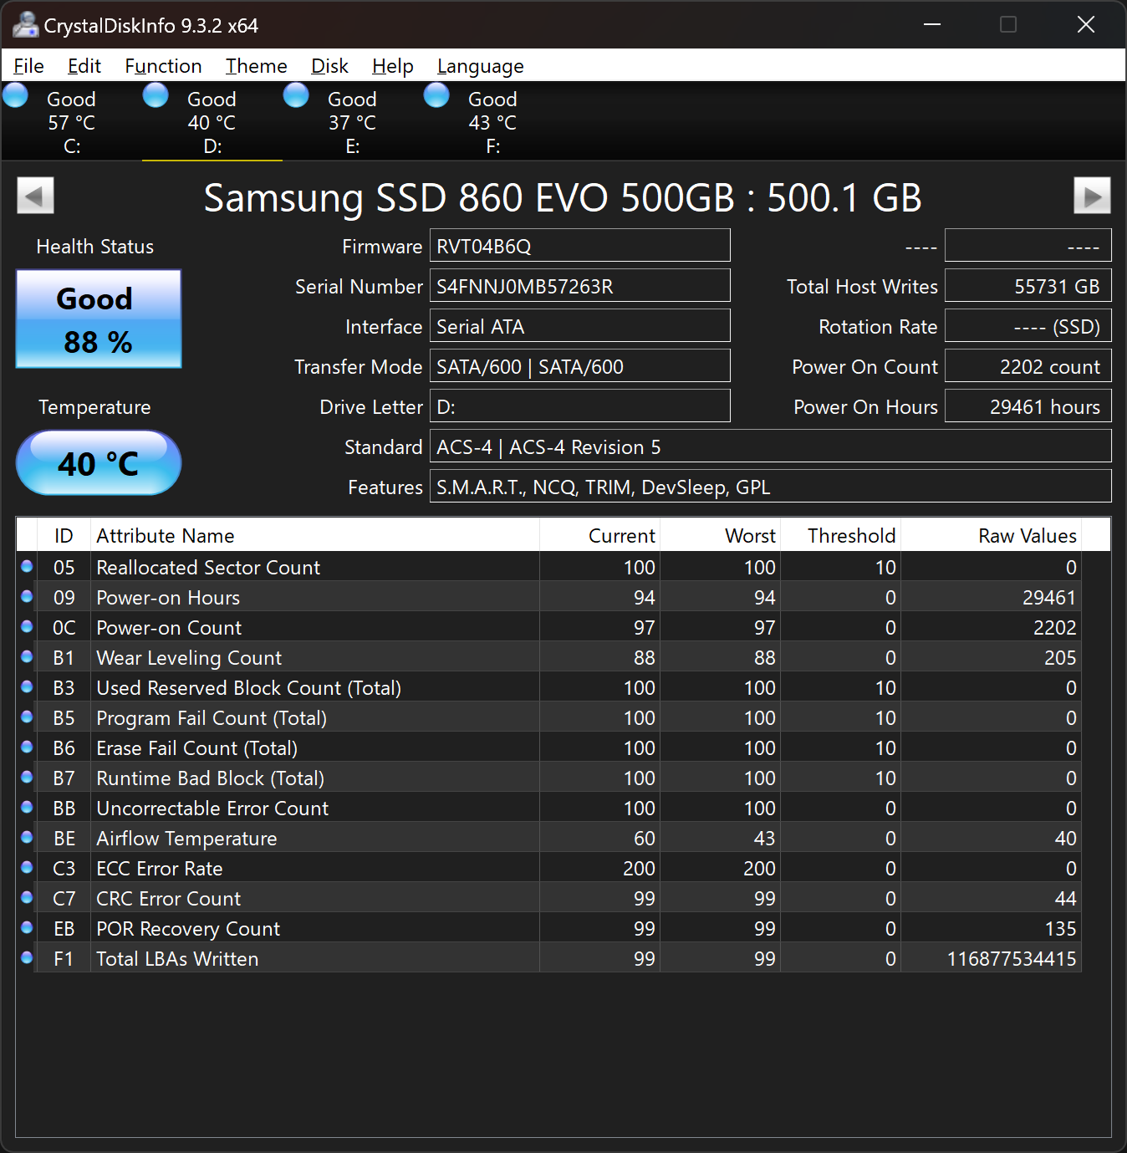Click the Attribute Name column header
Image resolution: width=1127 pixels, height=1153 pixels.
pos(314,535)
